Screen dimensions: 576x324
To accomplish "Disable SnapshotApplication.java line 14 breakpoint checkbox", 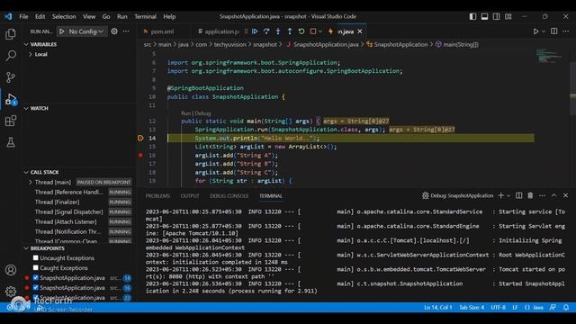I will [36, 278].
